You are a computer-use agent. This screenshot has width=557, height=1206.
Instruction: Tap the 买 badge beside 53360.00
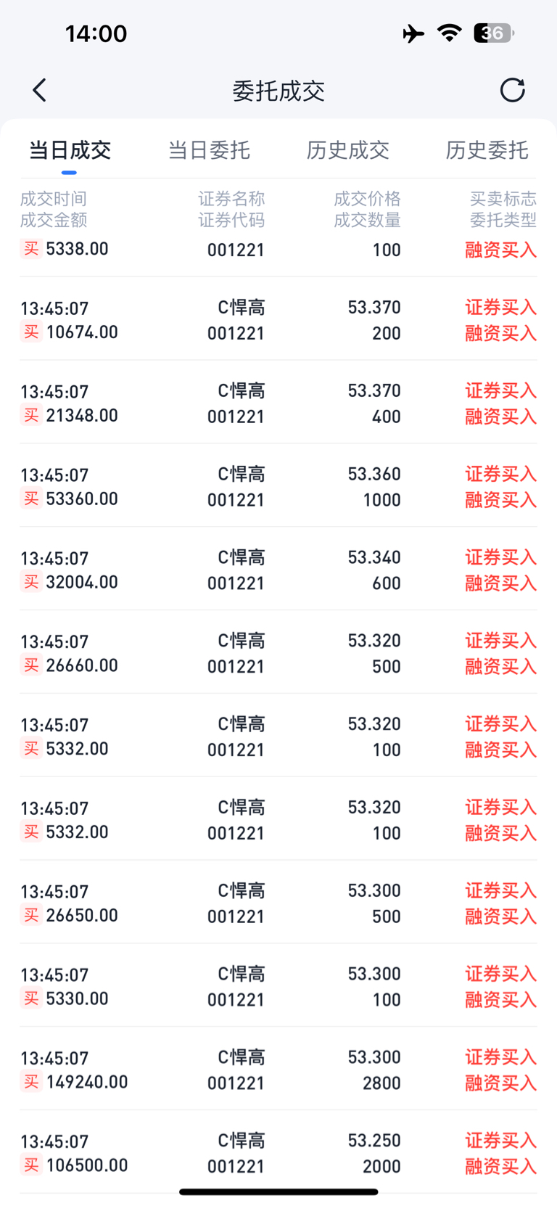pos(30,499)
